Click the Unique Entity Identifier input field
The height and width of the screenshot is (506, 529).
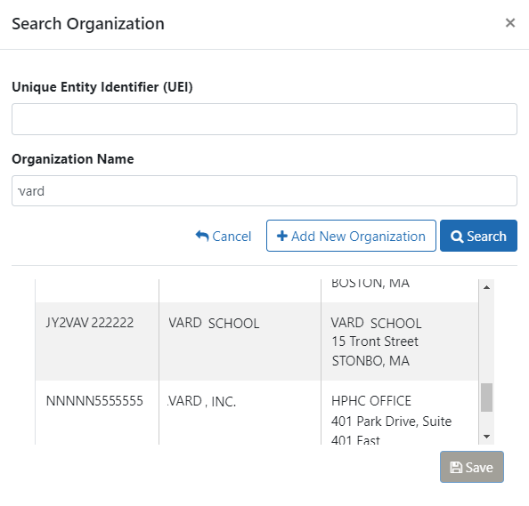pos(264,119)
